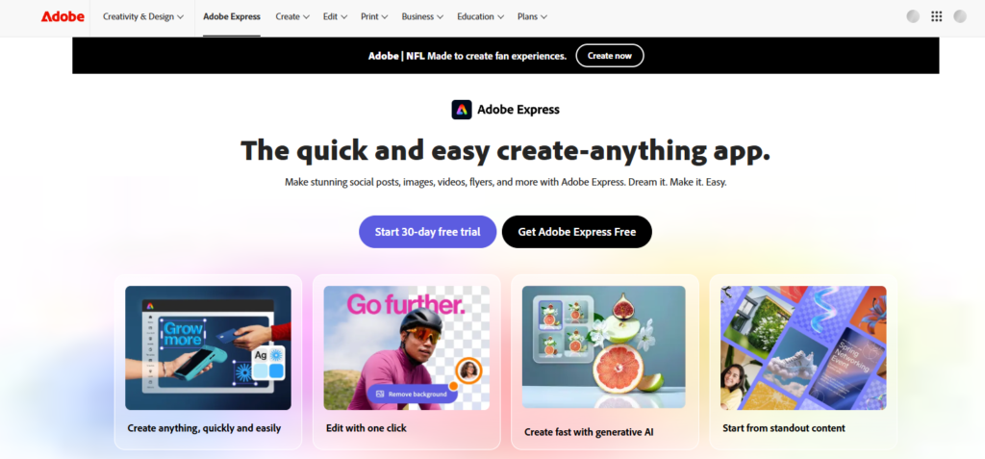Screen dimensions: 985x459
Task: Open the Print dropdown menu
Action: click(x=374, y=17)
